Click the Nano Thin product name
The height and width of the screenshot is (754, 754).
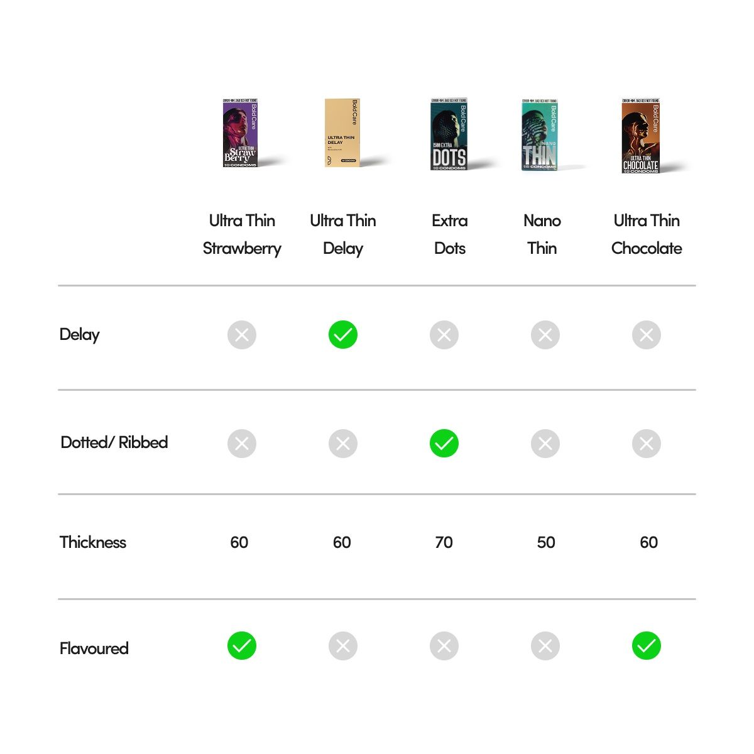pos(542,234)
